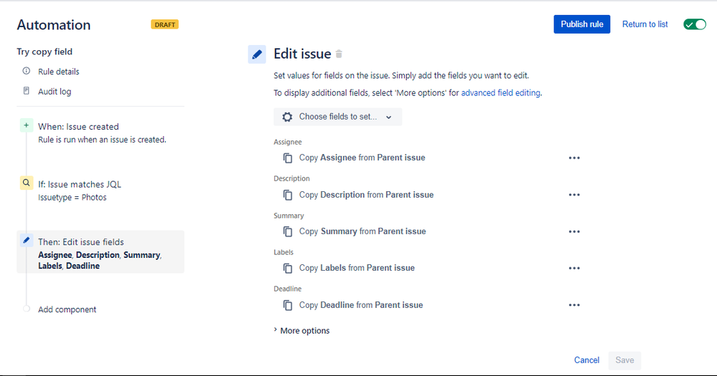Click the copy icon for Description field
Screen dimensions: 717x376
[x=288, y=195]
